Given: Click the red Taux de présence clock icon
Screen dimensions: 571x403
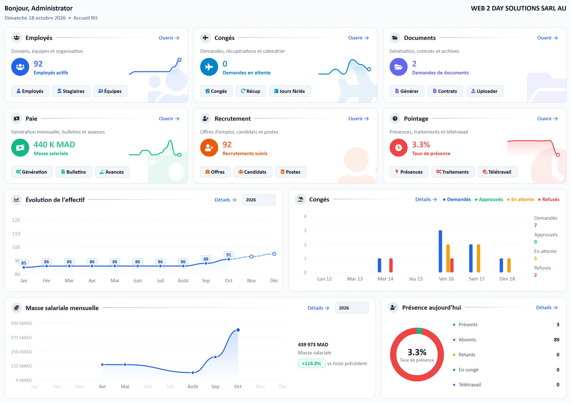Looking at the screenshot, I should (x=399, y=148).
